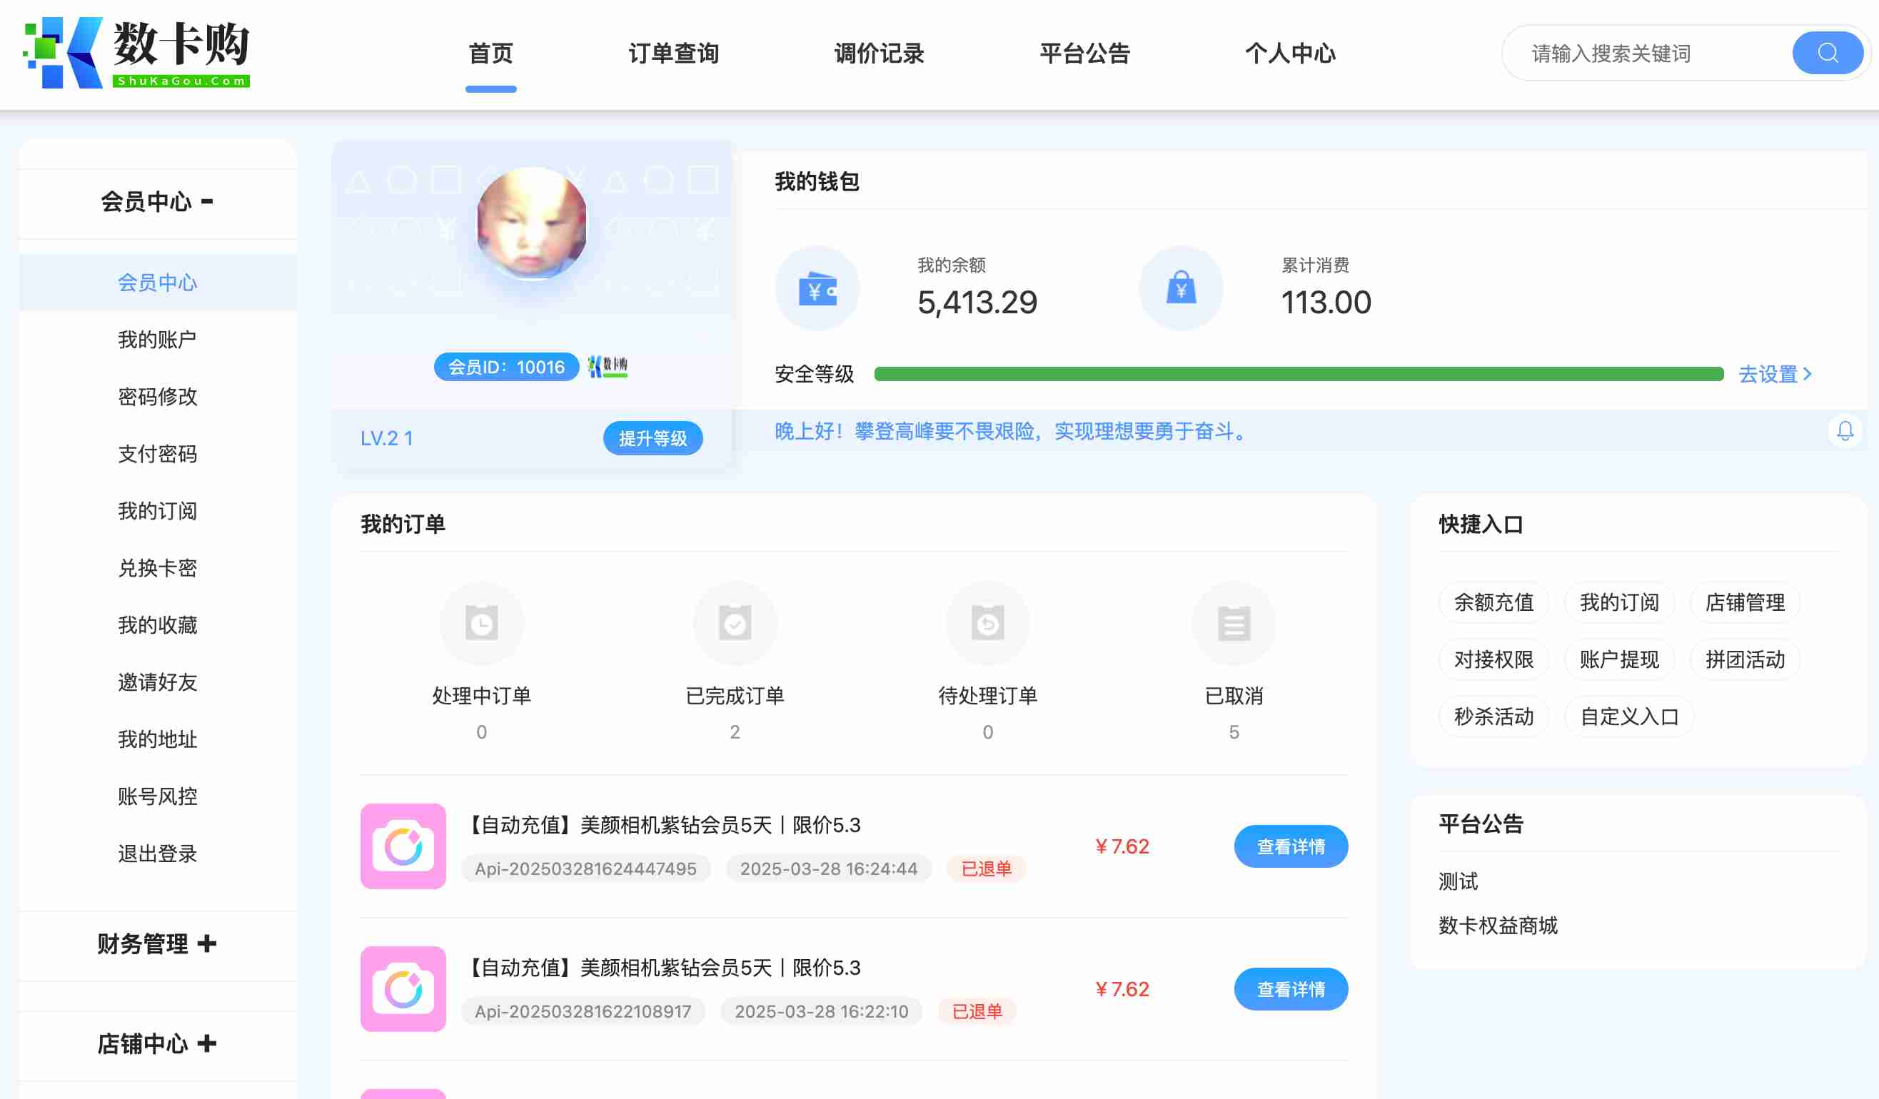Click the wallet balance icon
Viewport: 1879px width, 1099px height.
tap(817, 288)
